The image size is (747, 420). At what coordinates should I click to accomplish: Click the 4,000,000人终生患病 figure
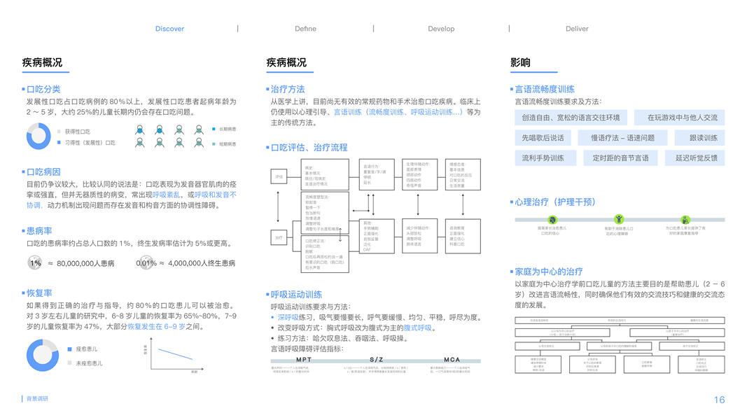click(202, 263)
